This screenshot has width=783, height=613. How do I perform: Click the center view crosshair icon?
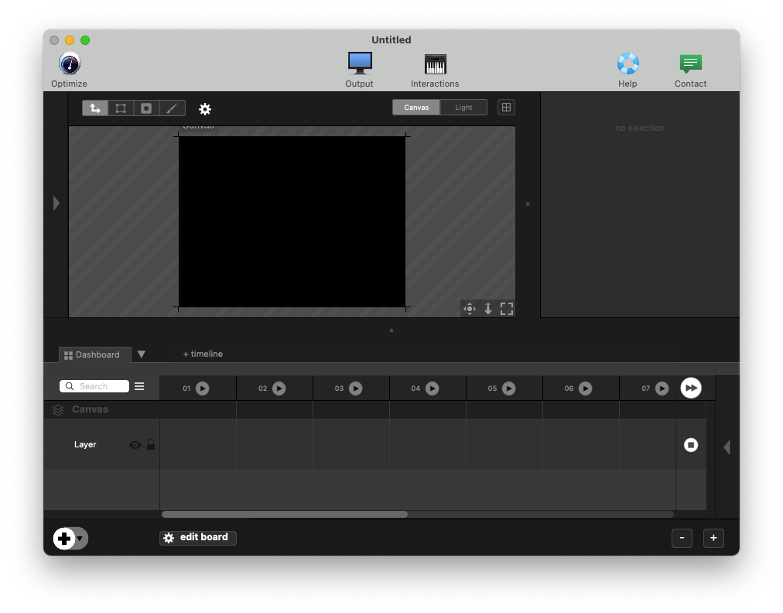[470, 309]
